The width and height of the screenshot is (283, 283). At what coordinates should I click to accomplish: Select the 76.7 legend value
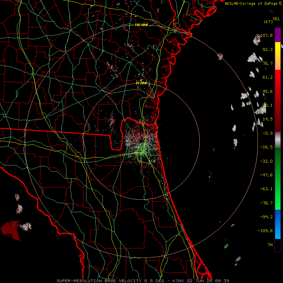[268, 63]
